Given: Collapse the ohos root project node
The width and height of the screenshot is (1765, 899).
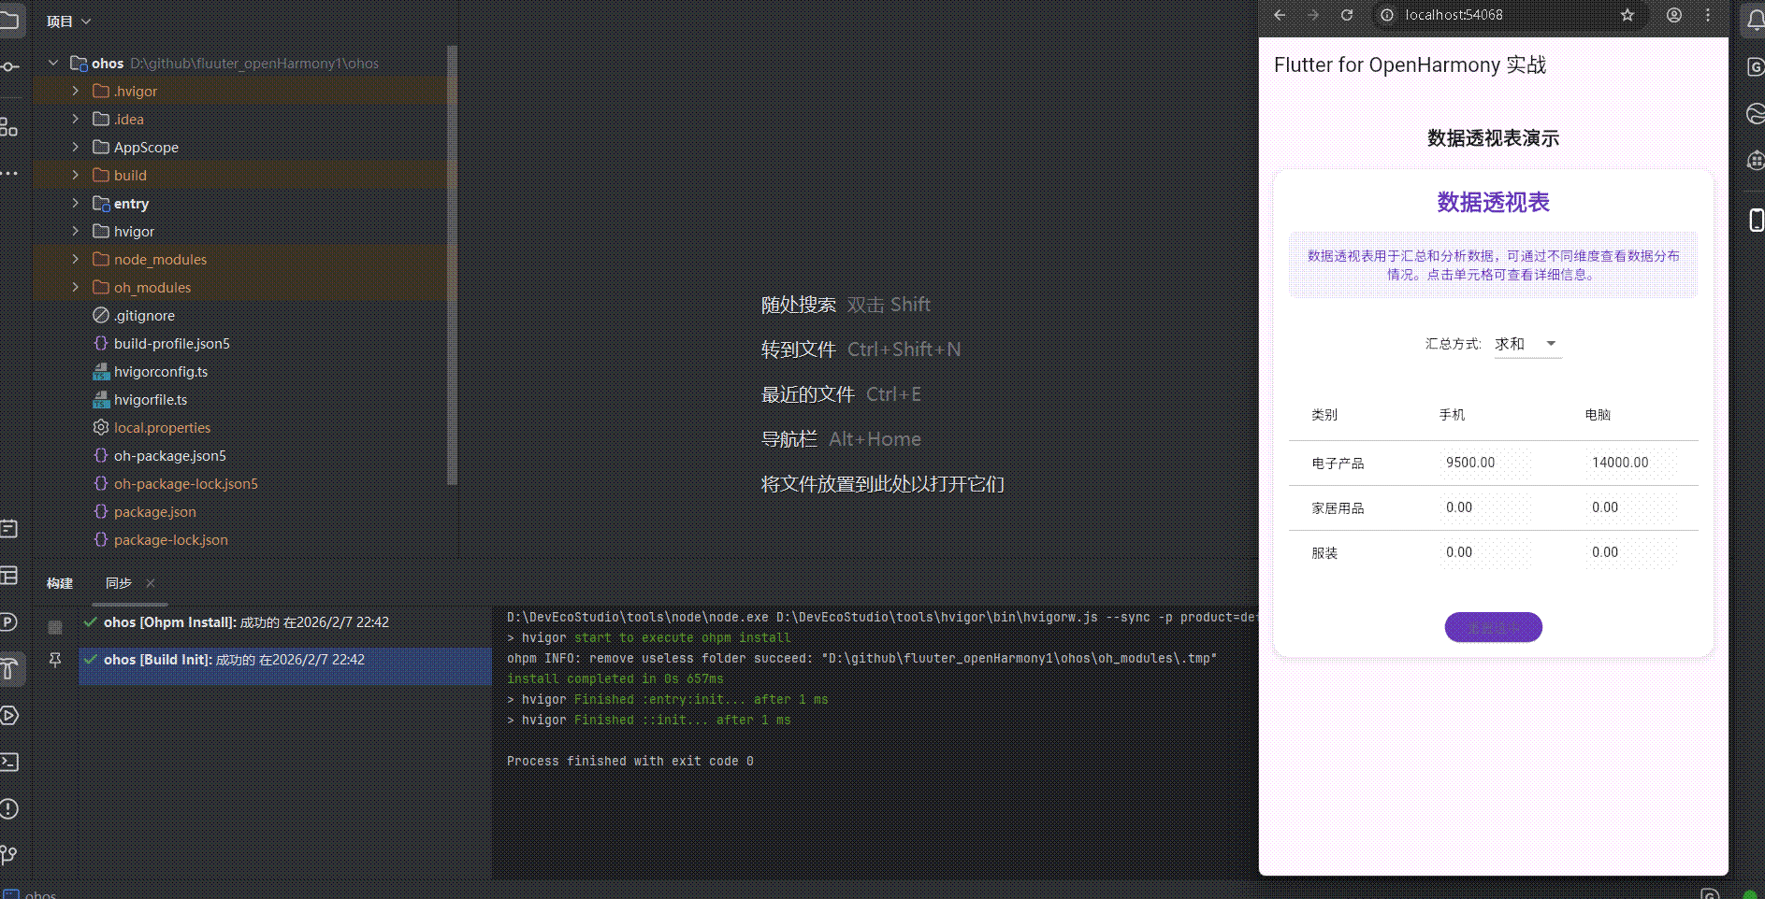Looking at the screenshot, I should tap(53, 63).
